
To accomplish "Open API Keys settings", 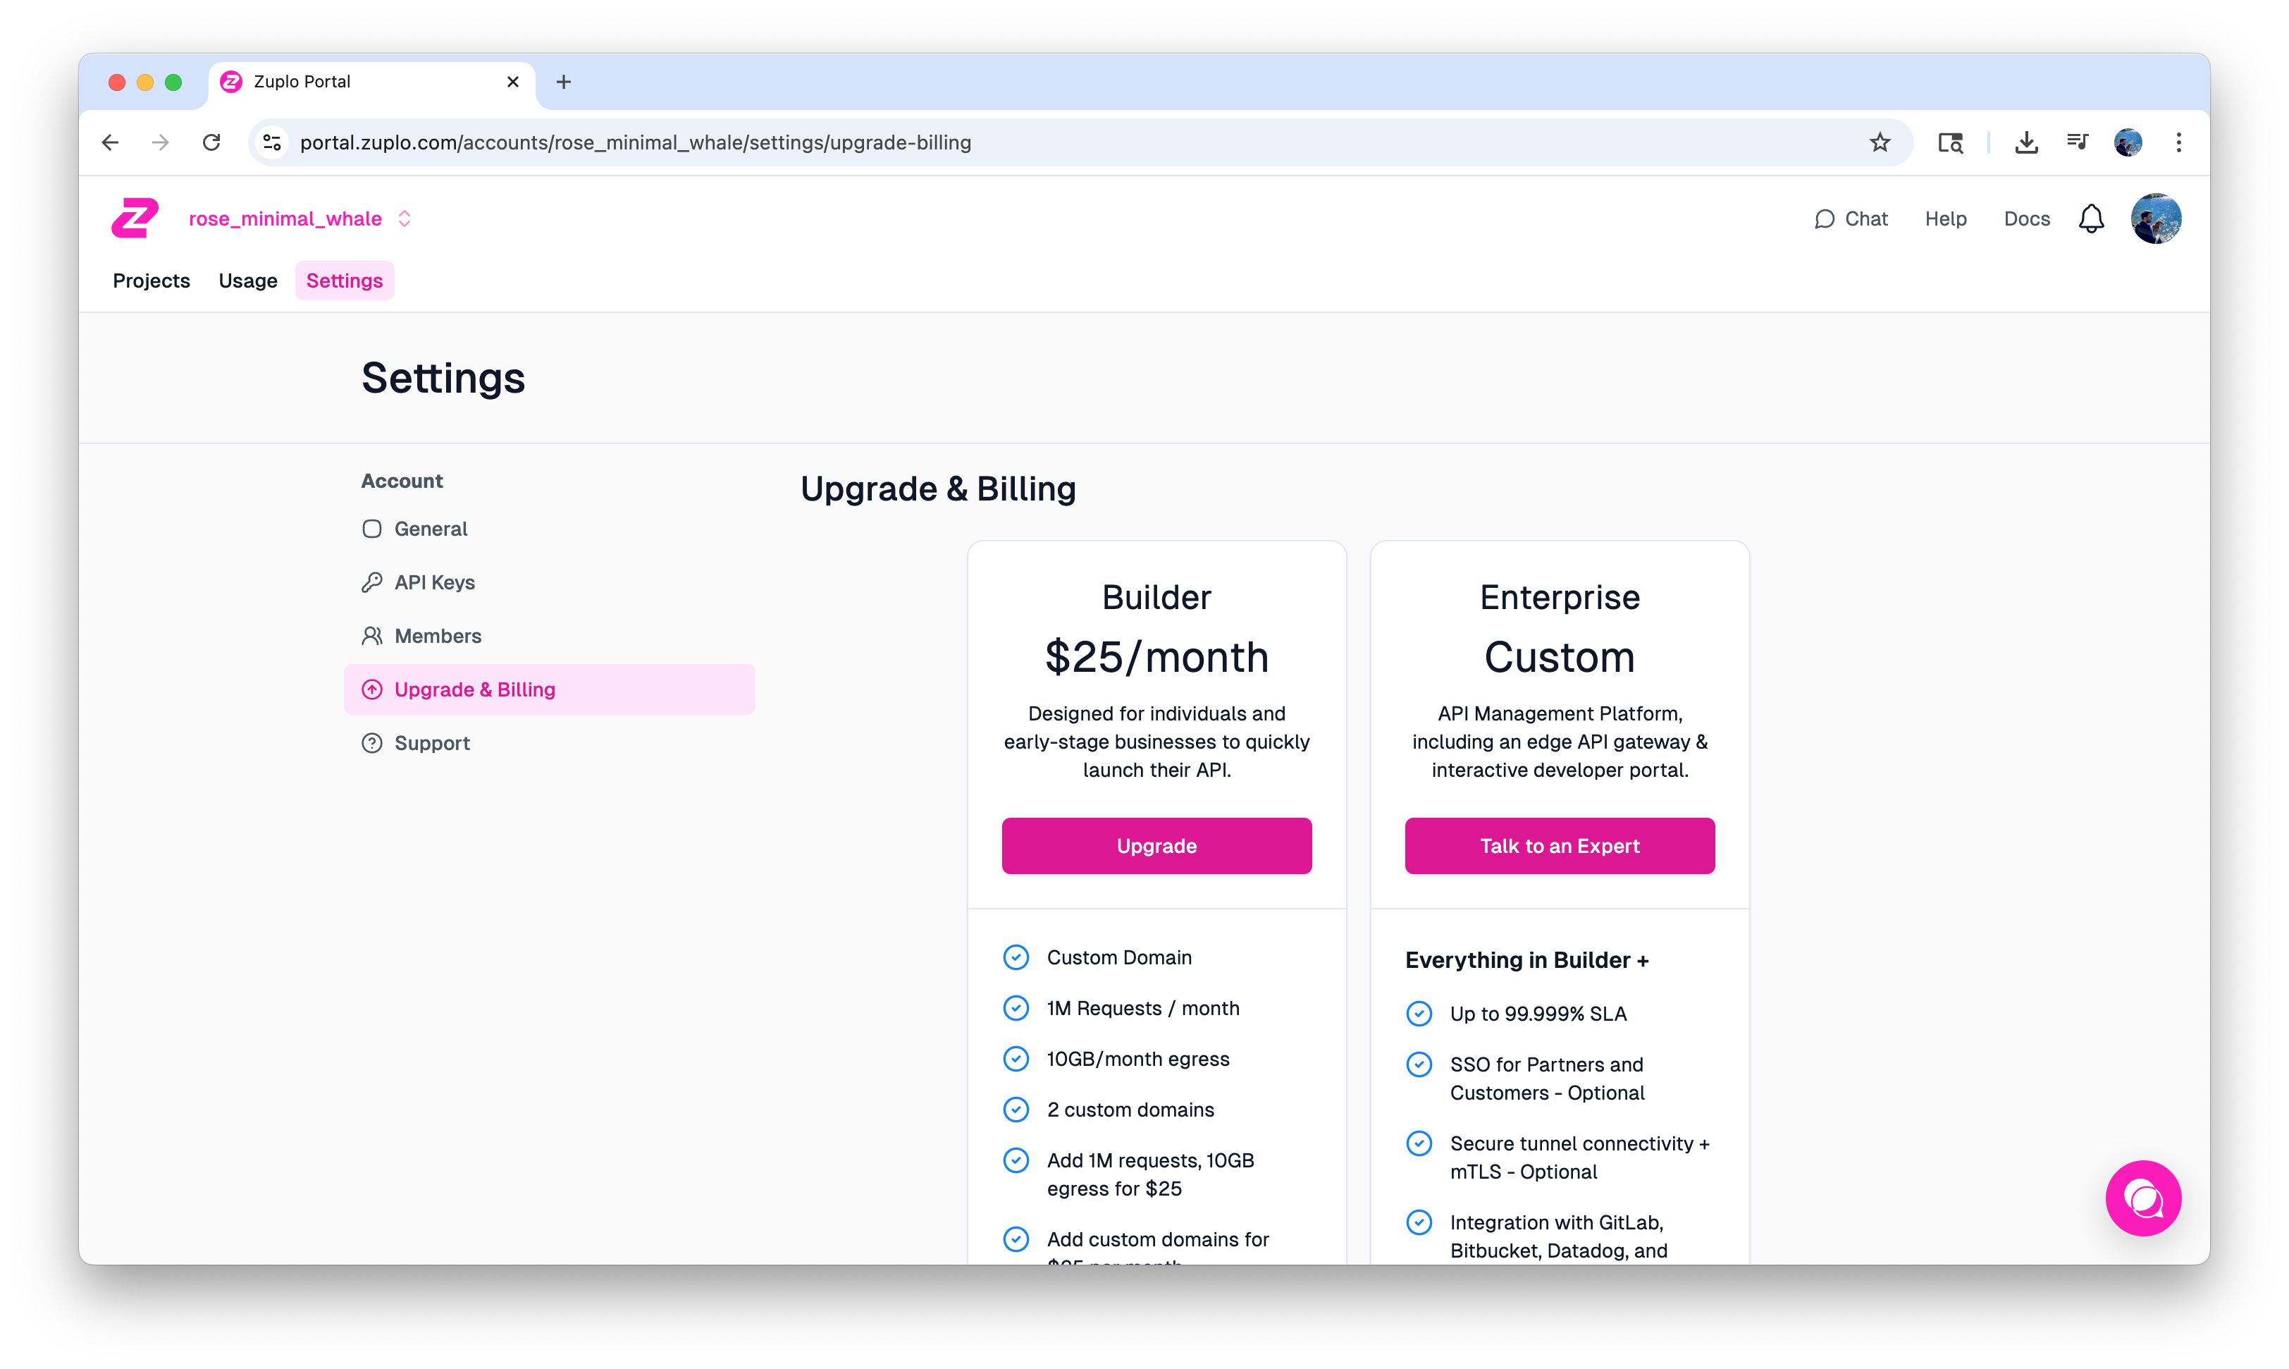I will click(x=434, y=582).
